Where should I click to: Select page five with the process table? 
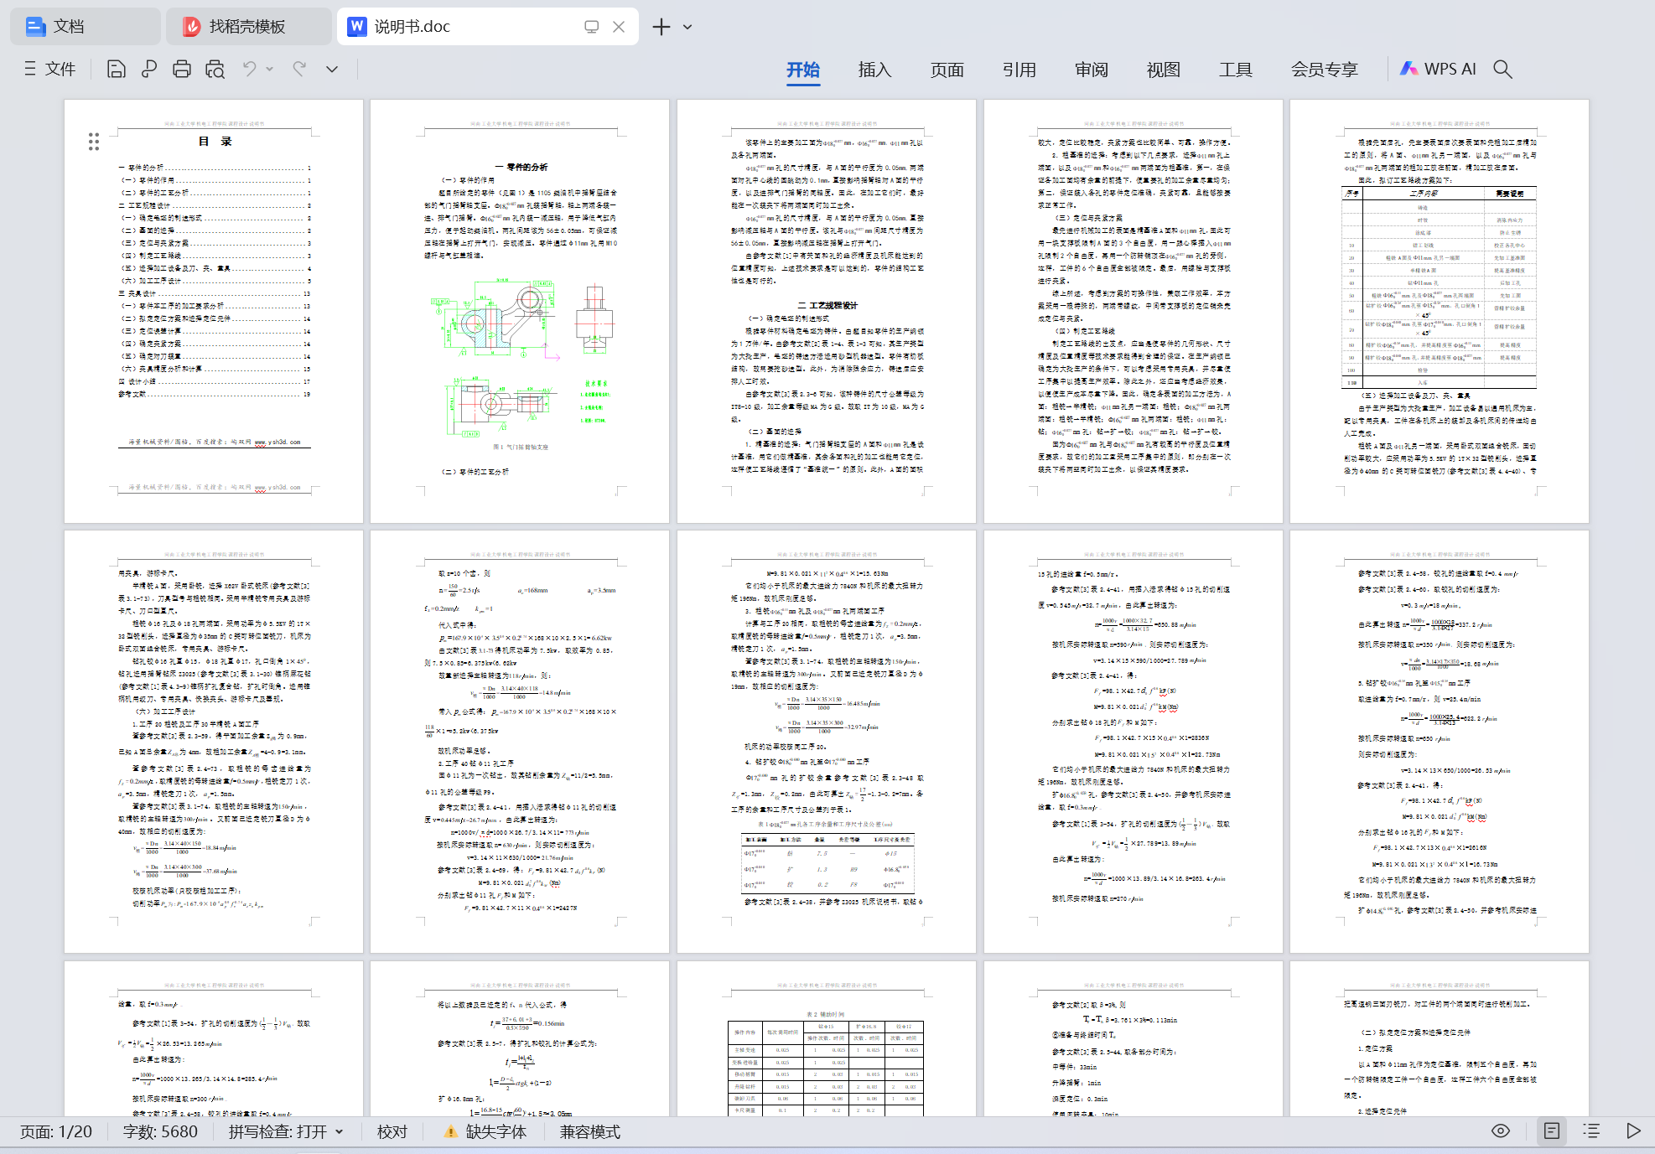pyautogui.click(x=1440, y=311)
